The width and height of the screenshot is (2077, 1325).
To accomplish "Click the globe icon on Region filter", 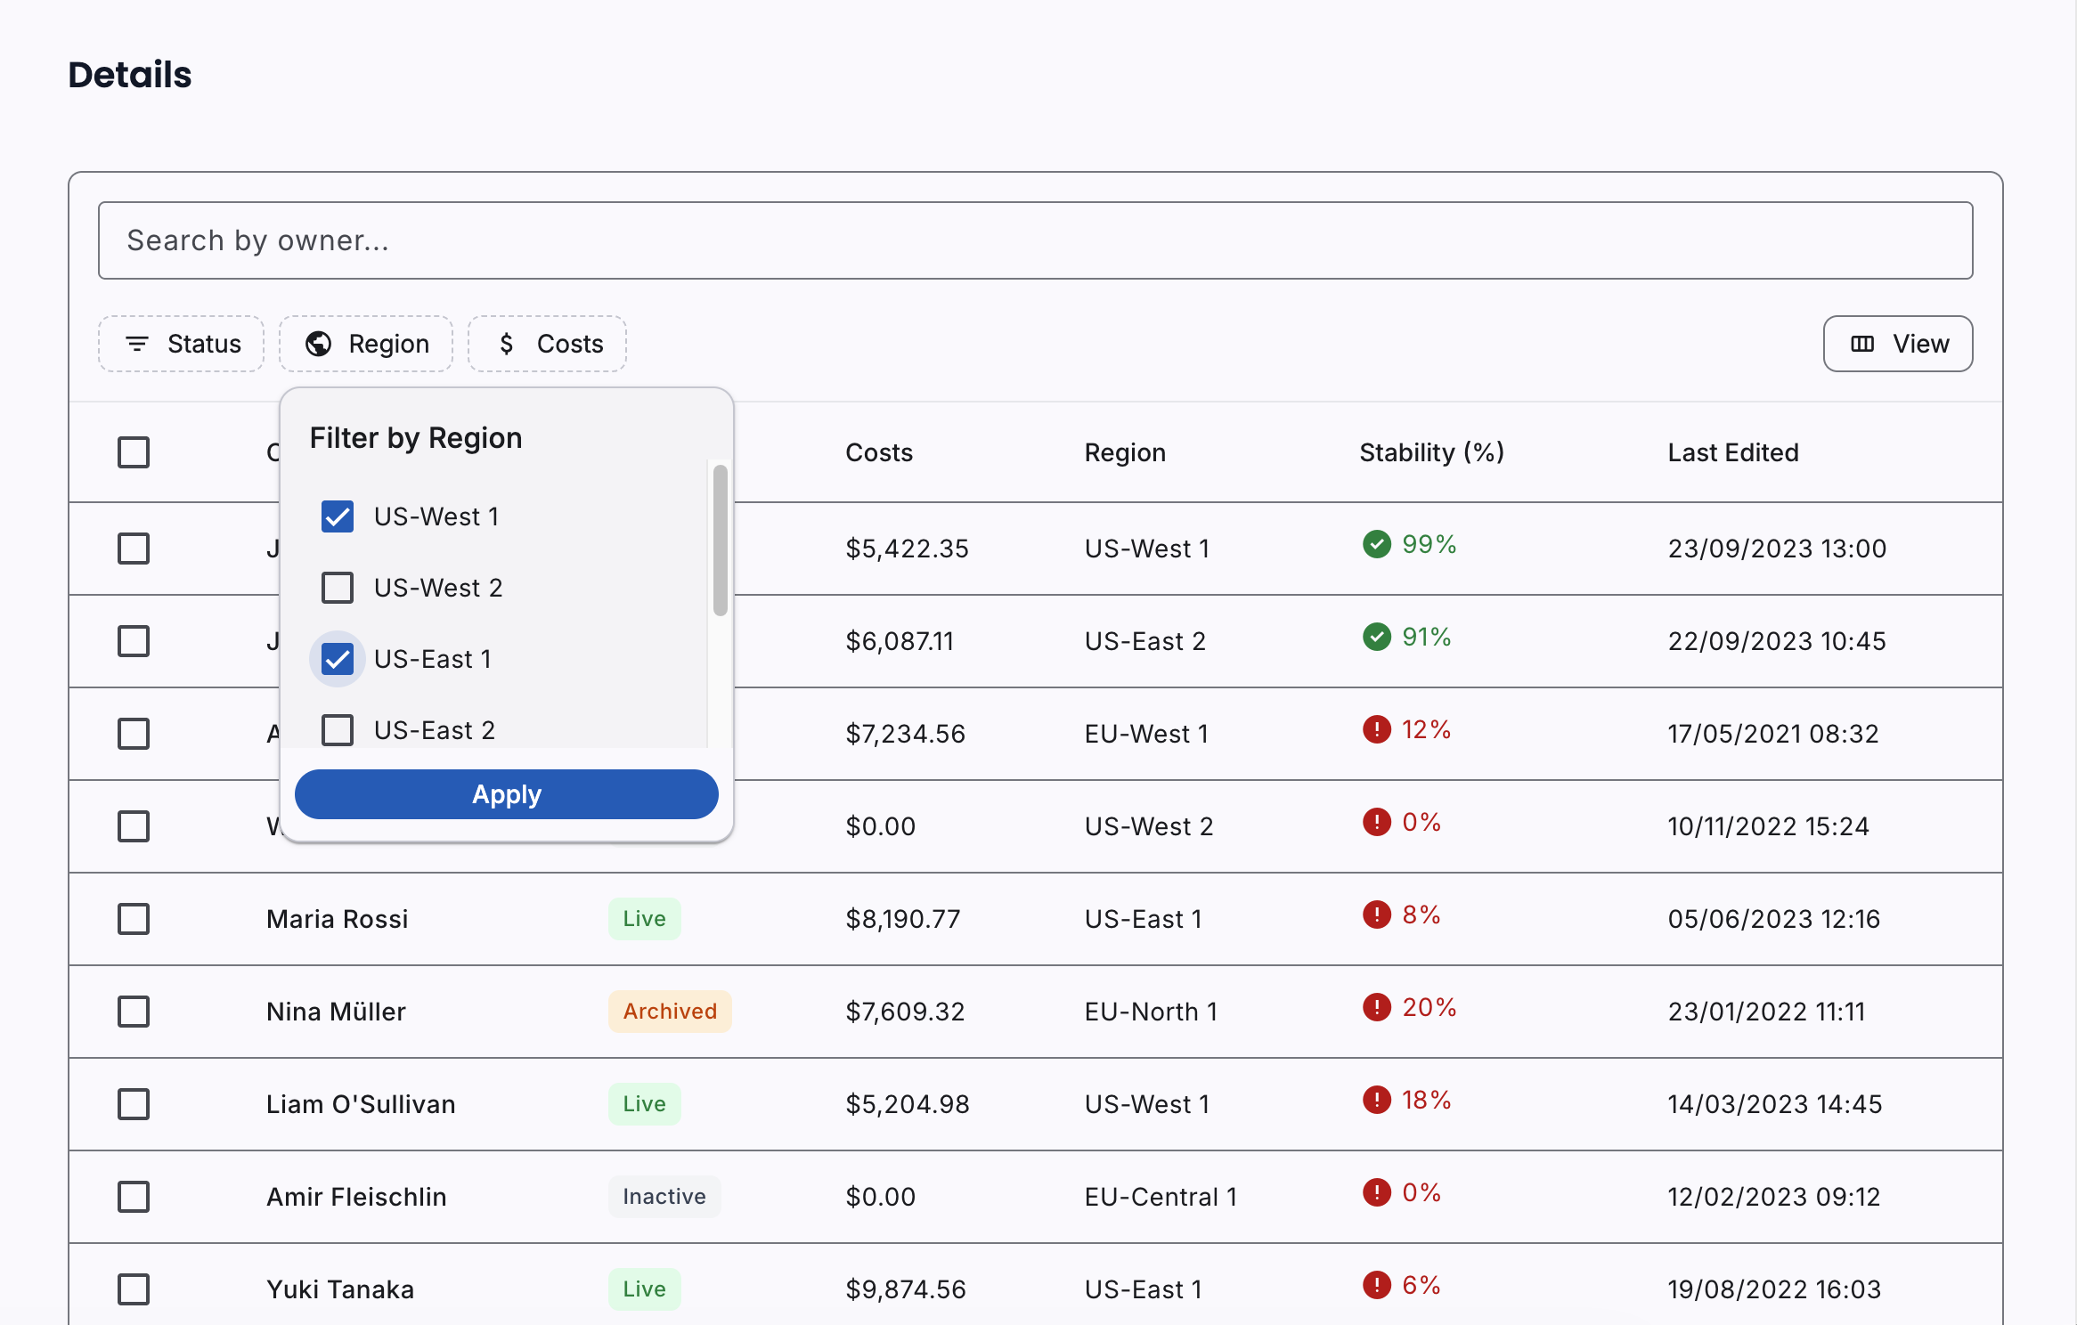I will pos(318,344).
